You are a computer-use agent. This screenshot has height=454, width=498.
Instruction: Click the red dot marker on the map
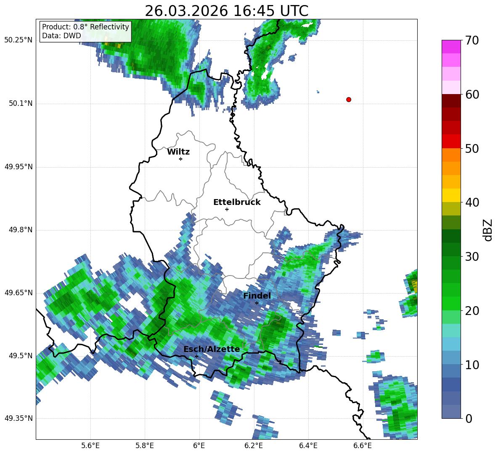point(348,100)
